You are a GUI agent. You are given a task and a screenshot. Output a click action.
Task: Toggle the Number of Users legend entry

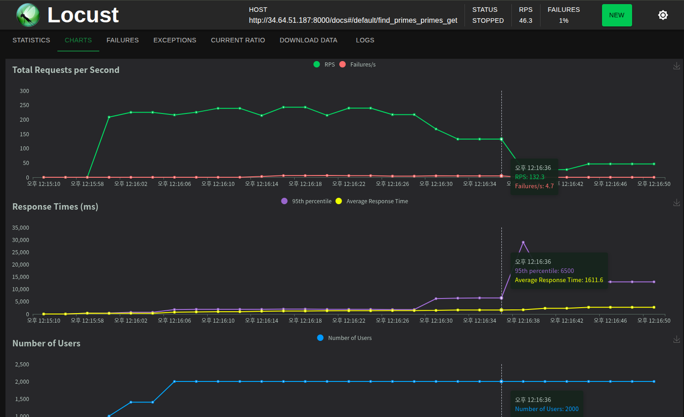click(x=344, y=338)
